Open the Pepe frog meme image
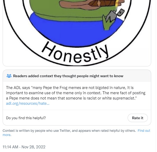The image size is (157, 152). 77,33
